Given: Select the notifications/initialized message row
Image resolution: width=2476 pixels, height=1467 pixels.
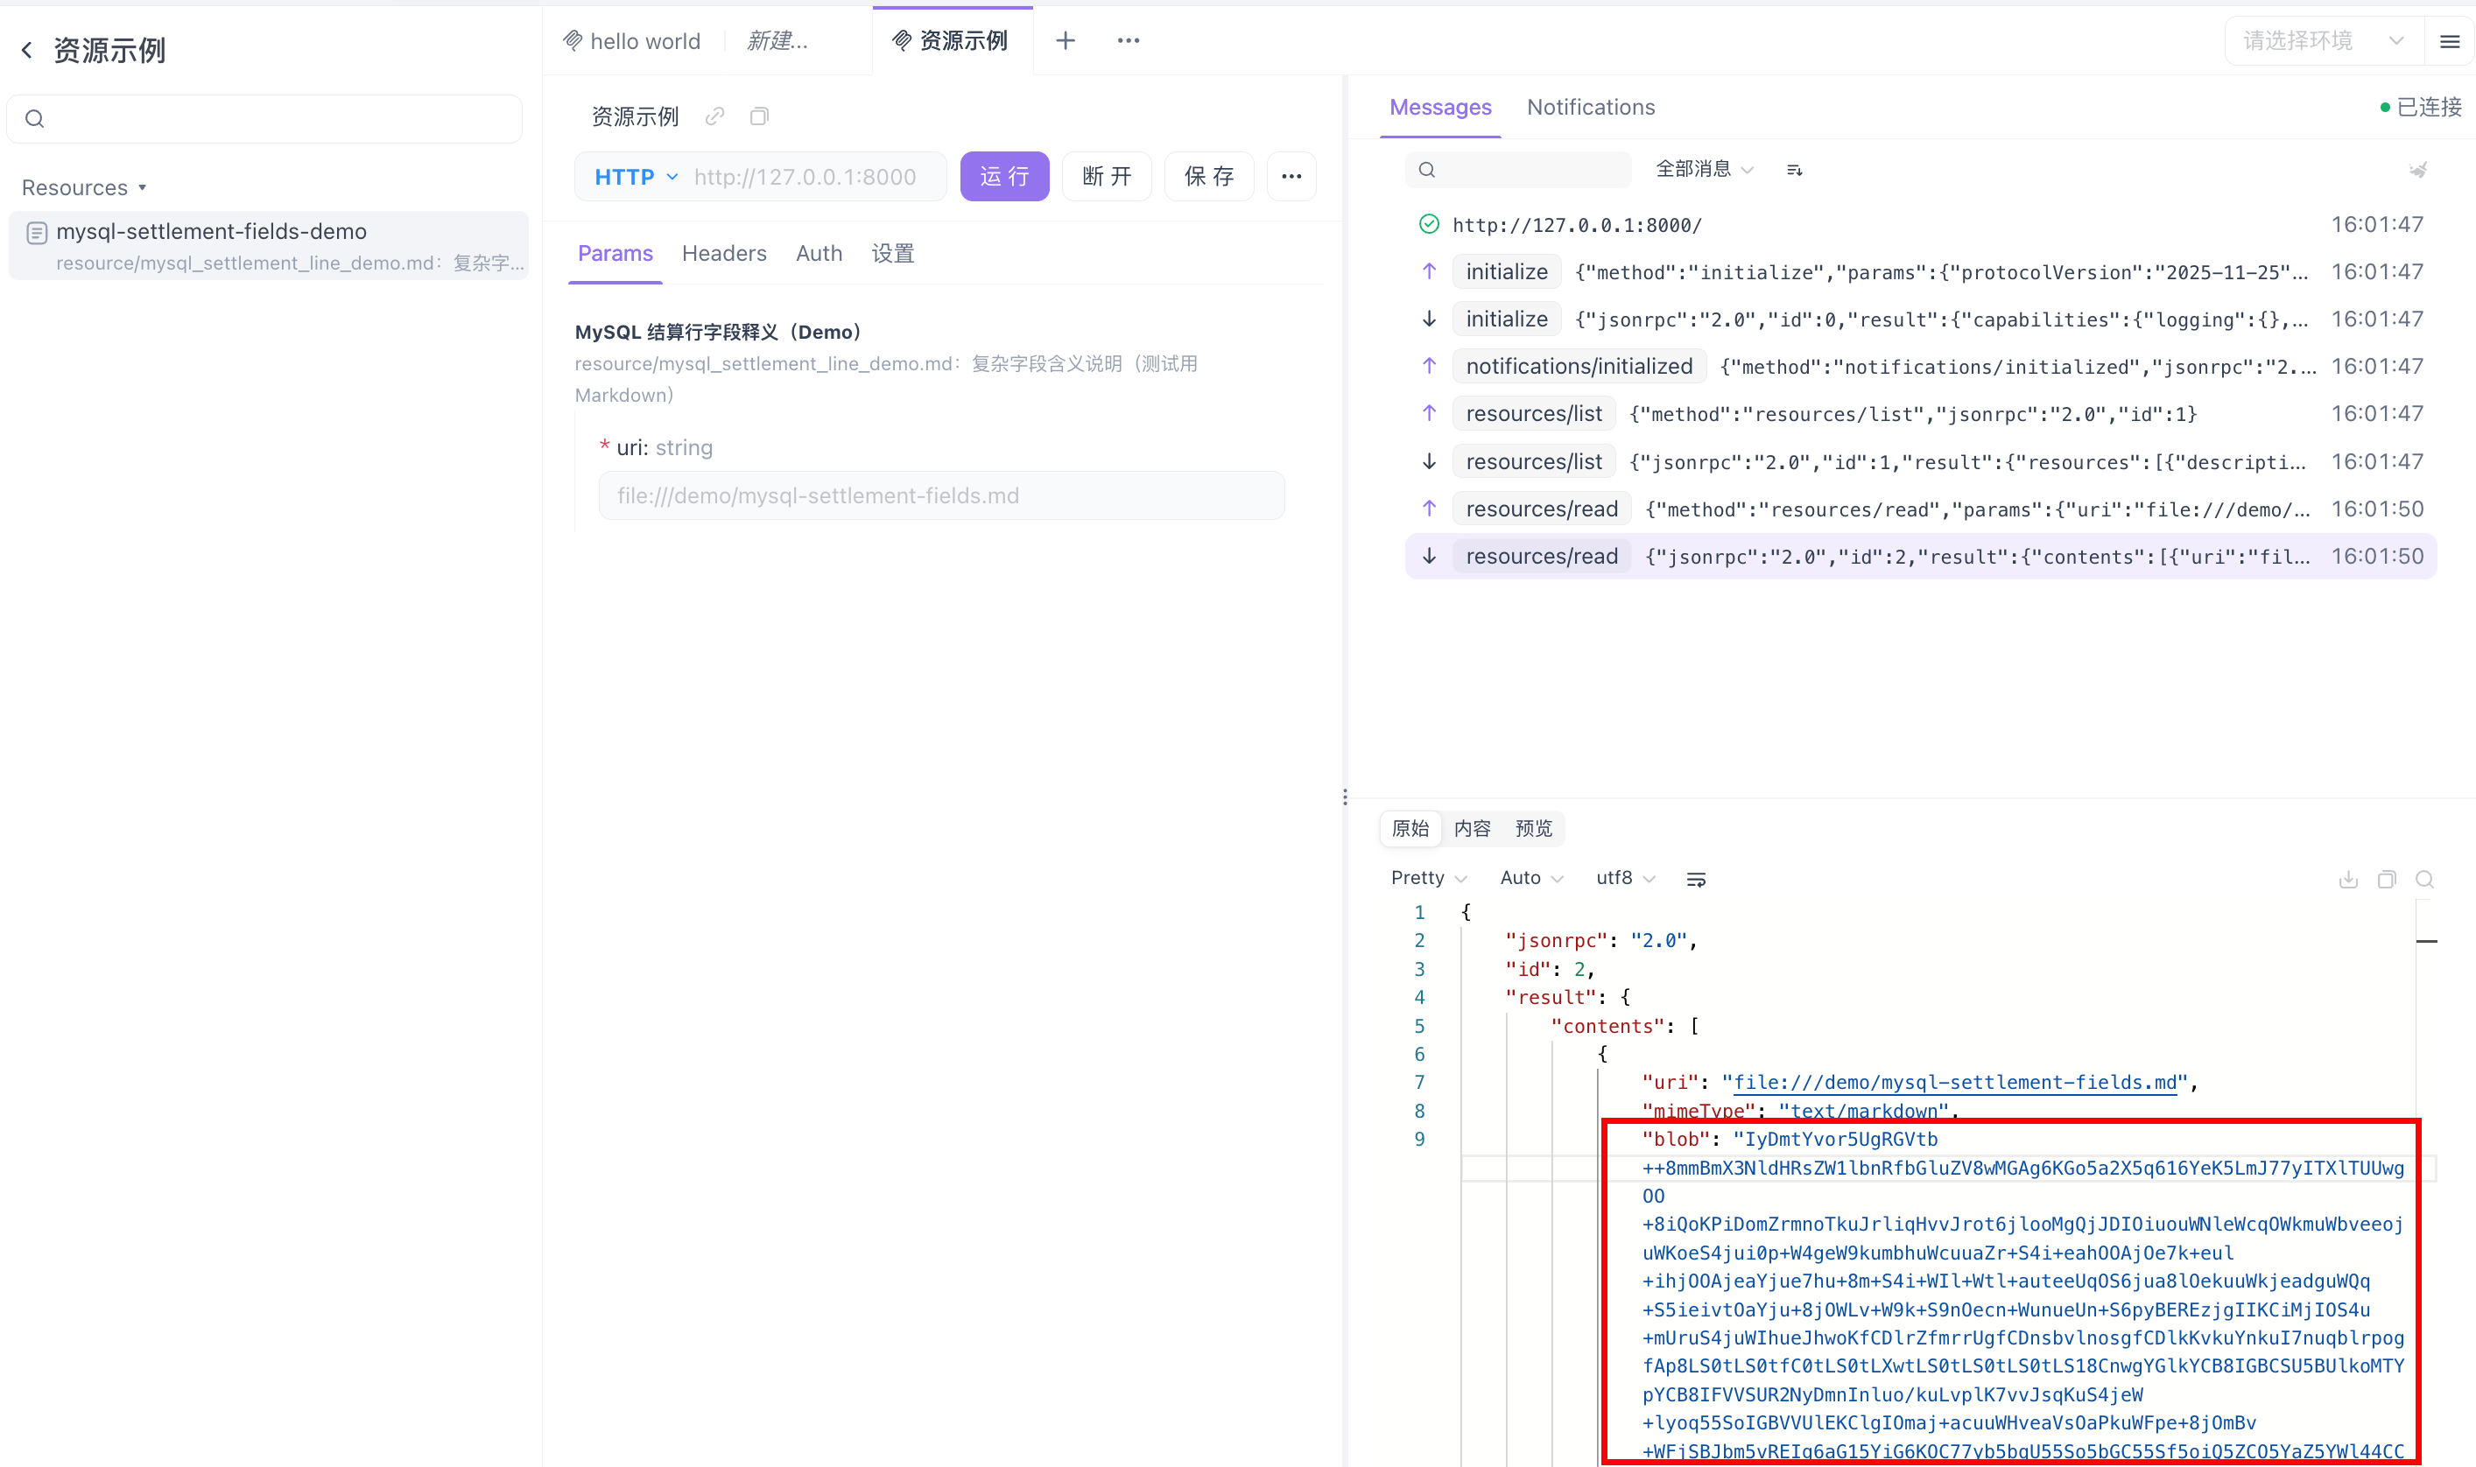Looking at the screenshot, I should tap(1920, 367).
